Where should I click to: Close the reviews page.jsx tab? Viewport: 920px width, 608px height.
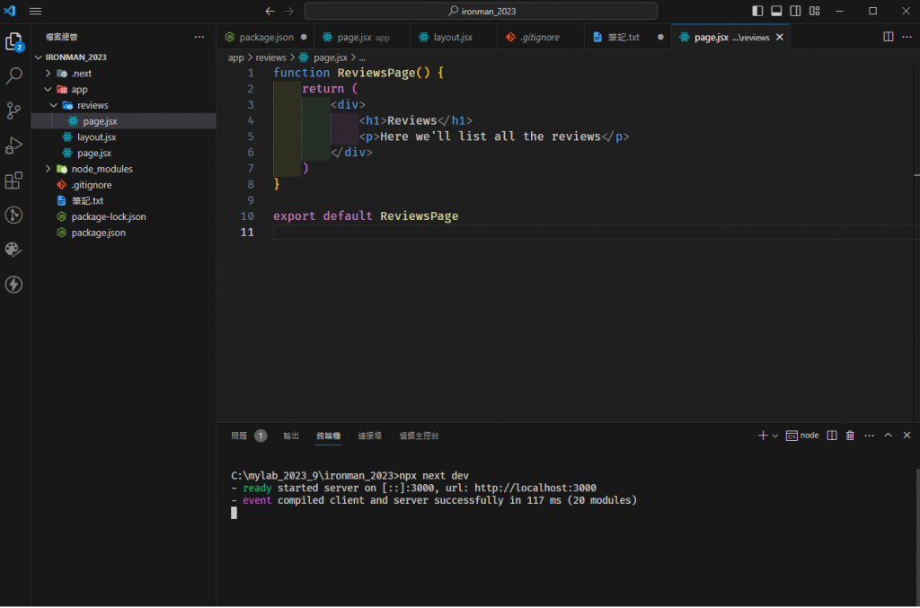(780, 37)
